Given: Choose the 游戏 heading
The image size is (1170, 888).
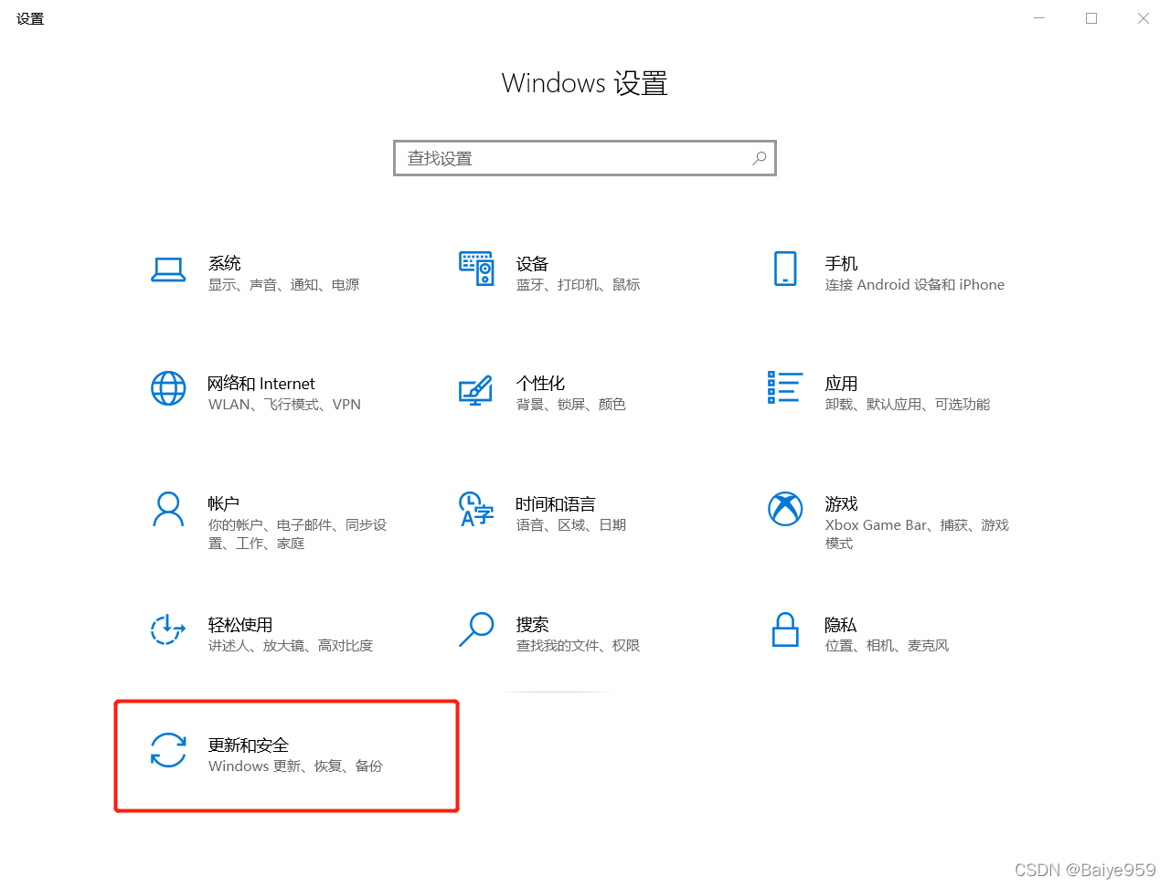Looking at the screenshot, I should (841, 504).
